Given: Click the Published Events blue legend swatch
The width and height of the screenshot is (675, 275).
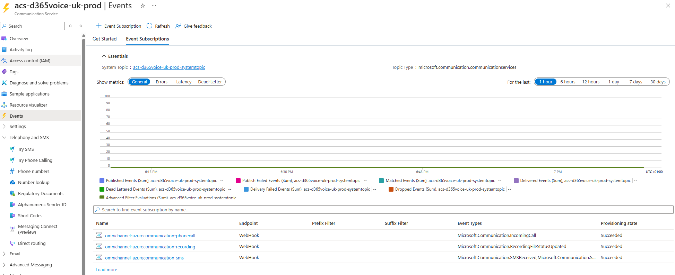Looking at the screenshot, I should click(102, 181).
